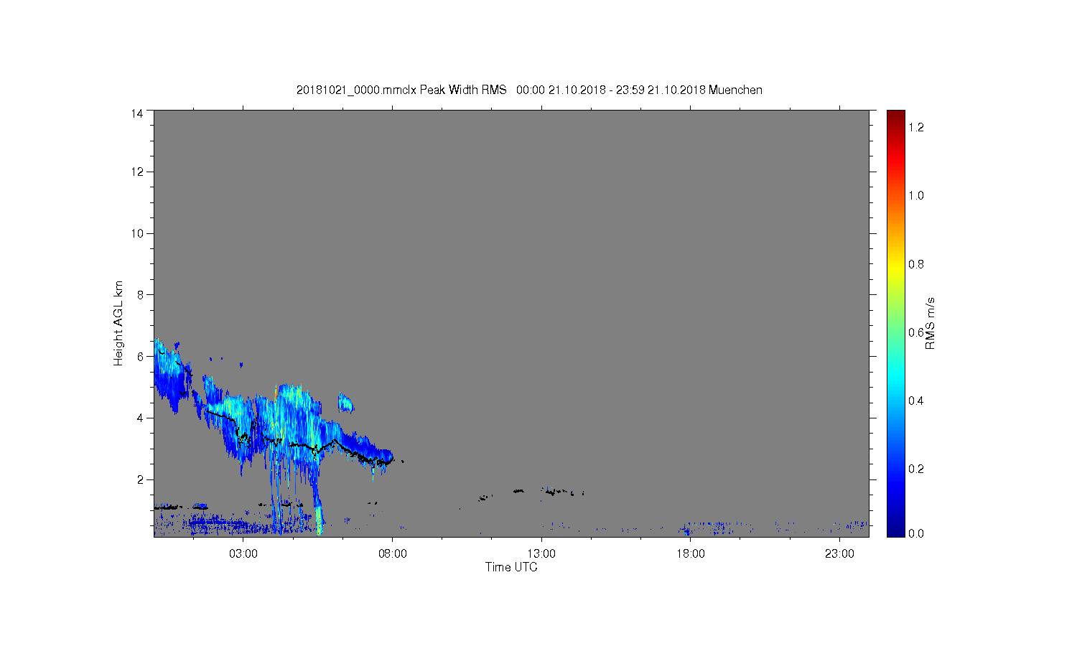
Task: Click the height tick label 6
Action: (x=141, y=356)
